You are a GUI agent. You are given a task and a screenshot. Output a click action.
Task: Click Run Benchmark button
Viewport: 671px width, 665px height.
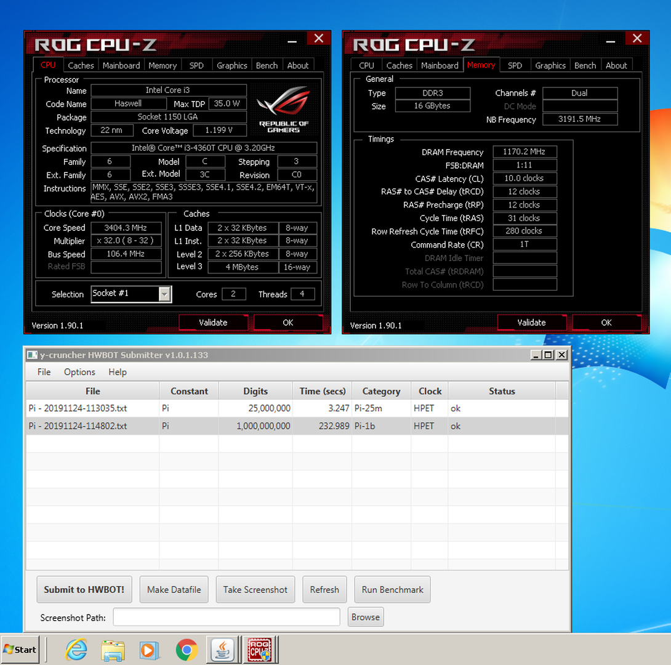click(392, 590)
